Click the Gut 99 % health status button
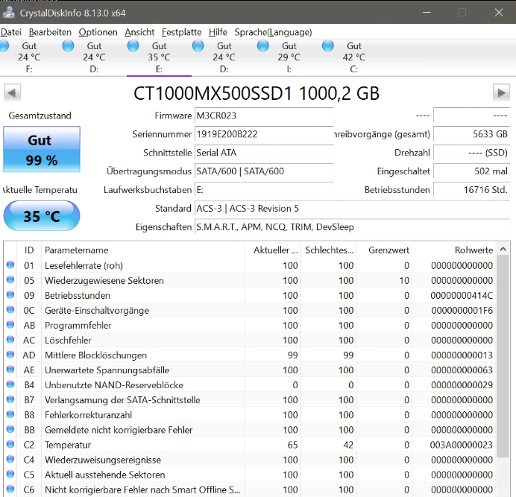516x497 pixels. pyautogui.click(x=42, y=149)
